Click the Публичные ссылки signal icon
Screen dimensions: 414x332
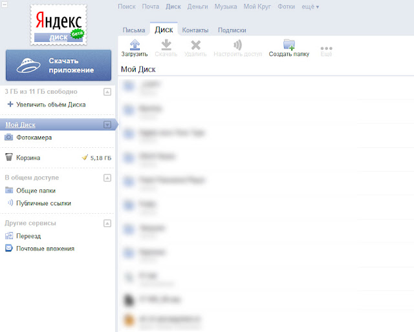pyautogui.click(x=10, y=203)
